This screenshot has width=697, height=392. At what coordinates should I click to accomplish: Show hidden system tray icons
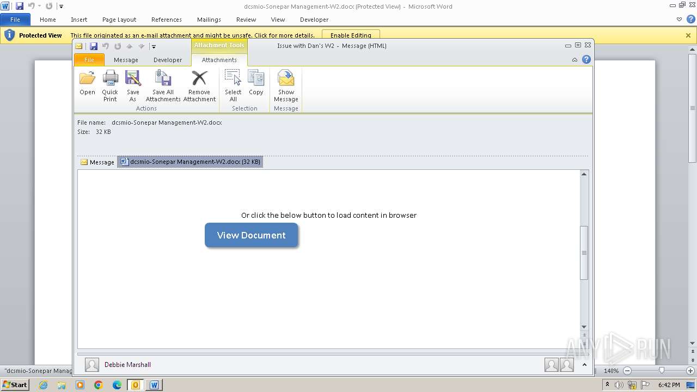pyautogui.click(x=607, y=385)
